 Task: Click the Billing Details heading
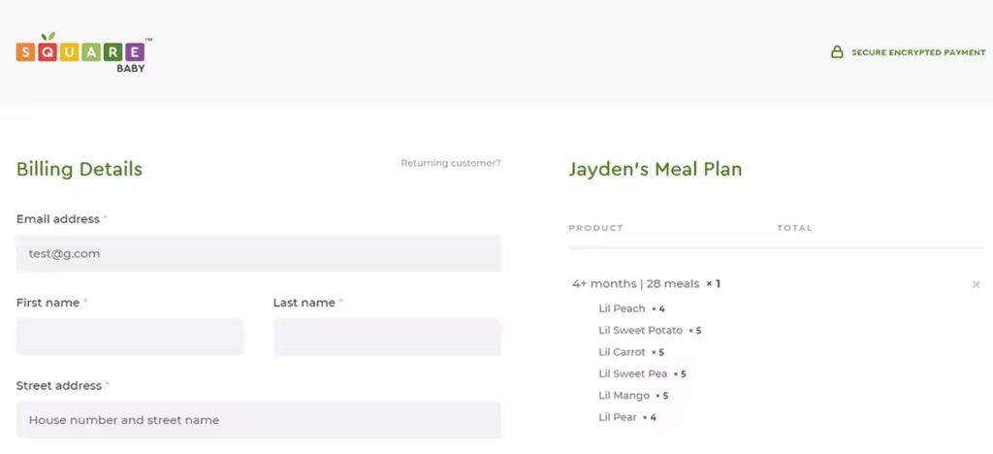[80, 169]
